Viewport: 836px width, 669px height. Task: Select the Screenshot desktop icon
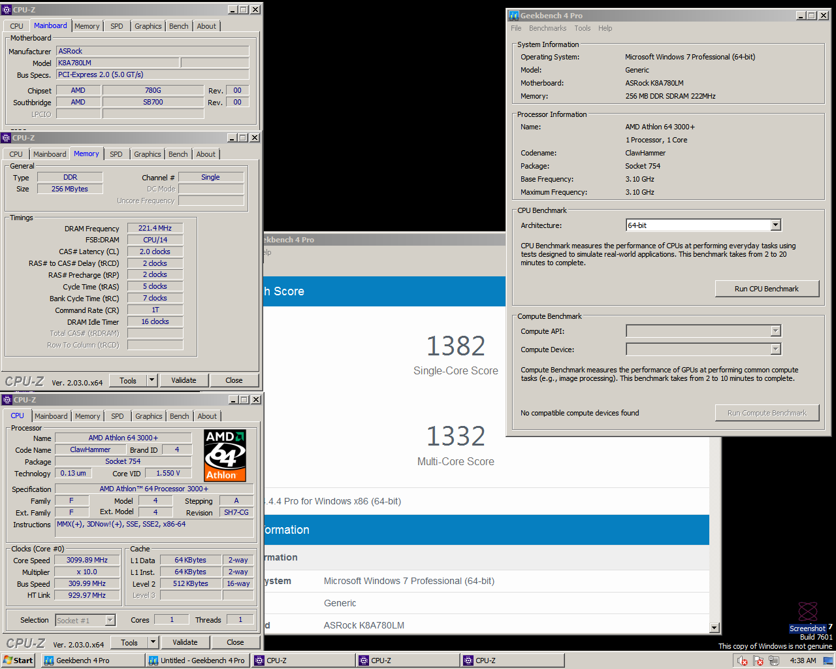808,617
